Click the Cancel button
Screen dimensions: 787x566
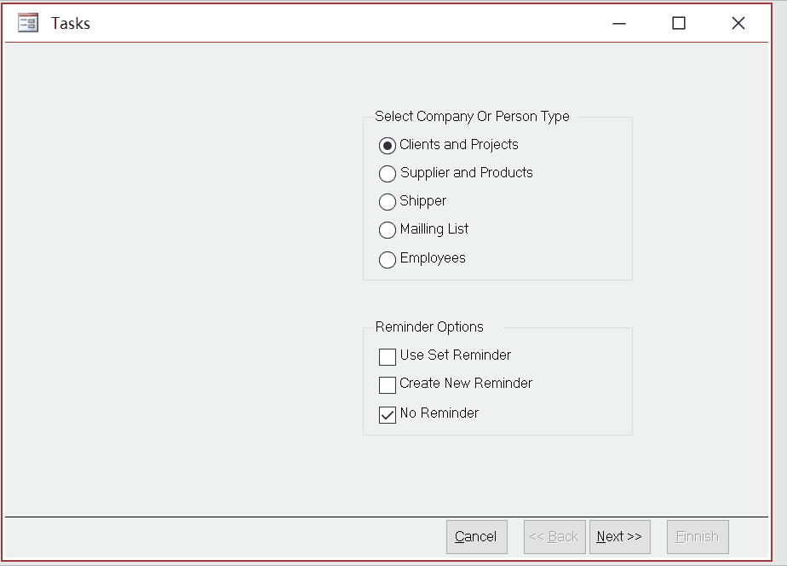coord(476,537)
